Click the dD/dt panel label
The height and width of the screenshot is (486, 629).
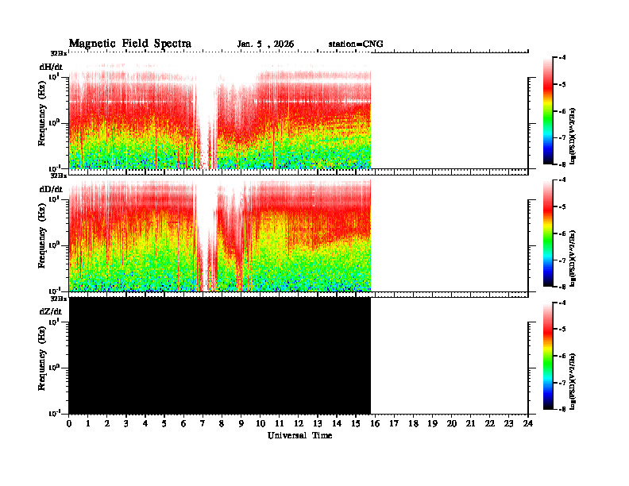51,189
